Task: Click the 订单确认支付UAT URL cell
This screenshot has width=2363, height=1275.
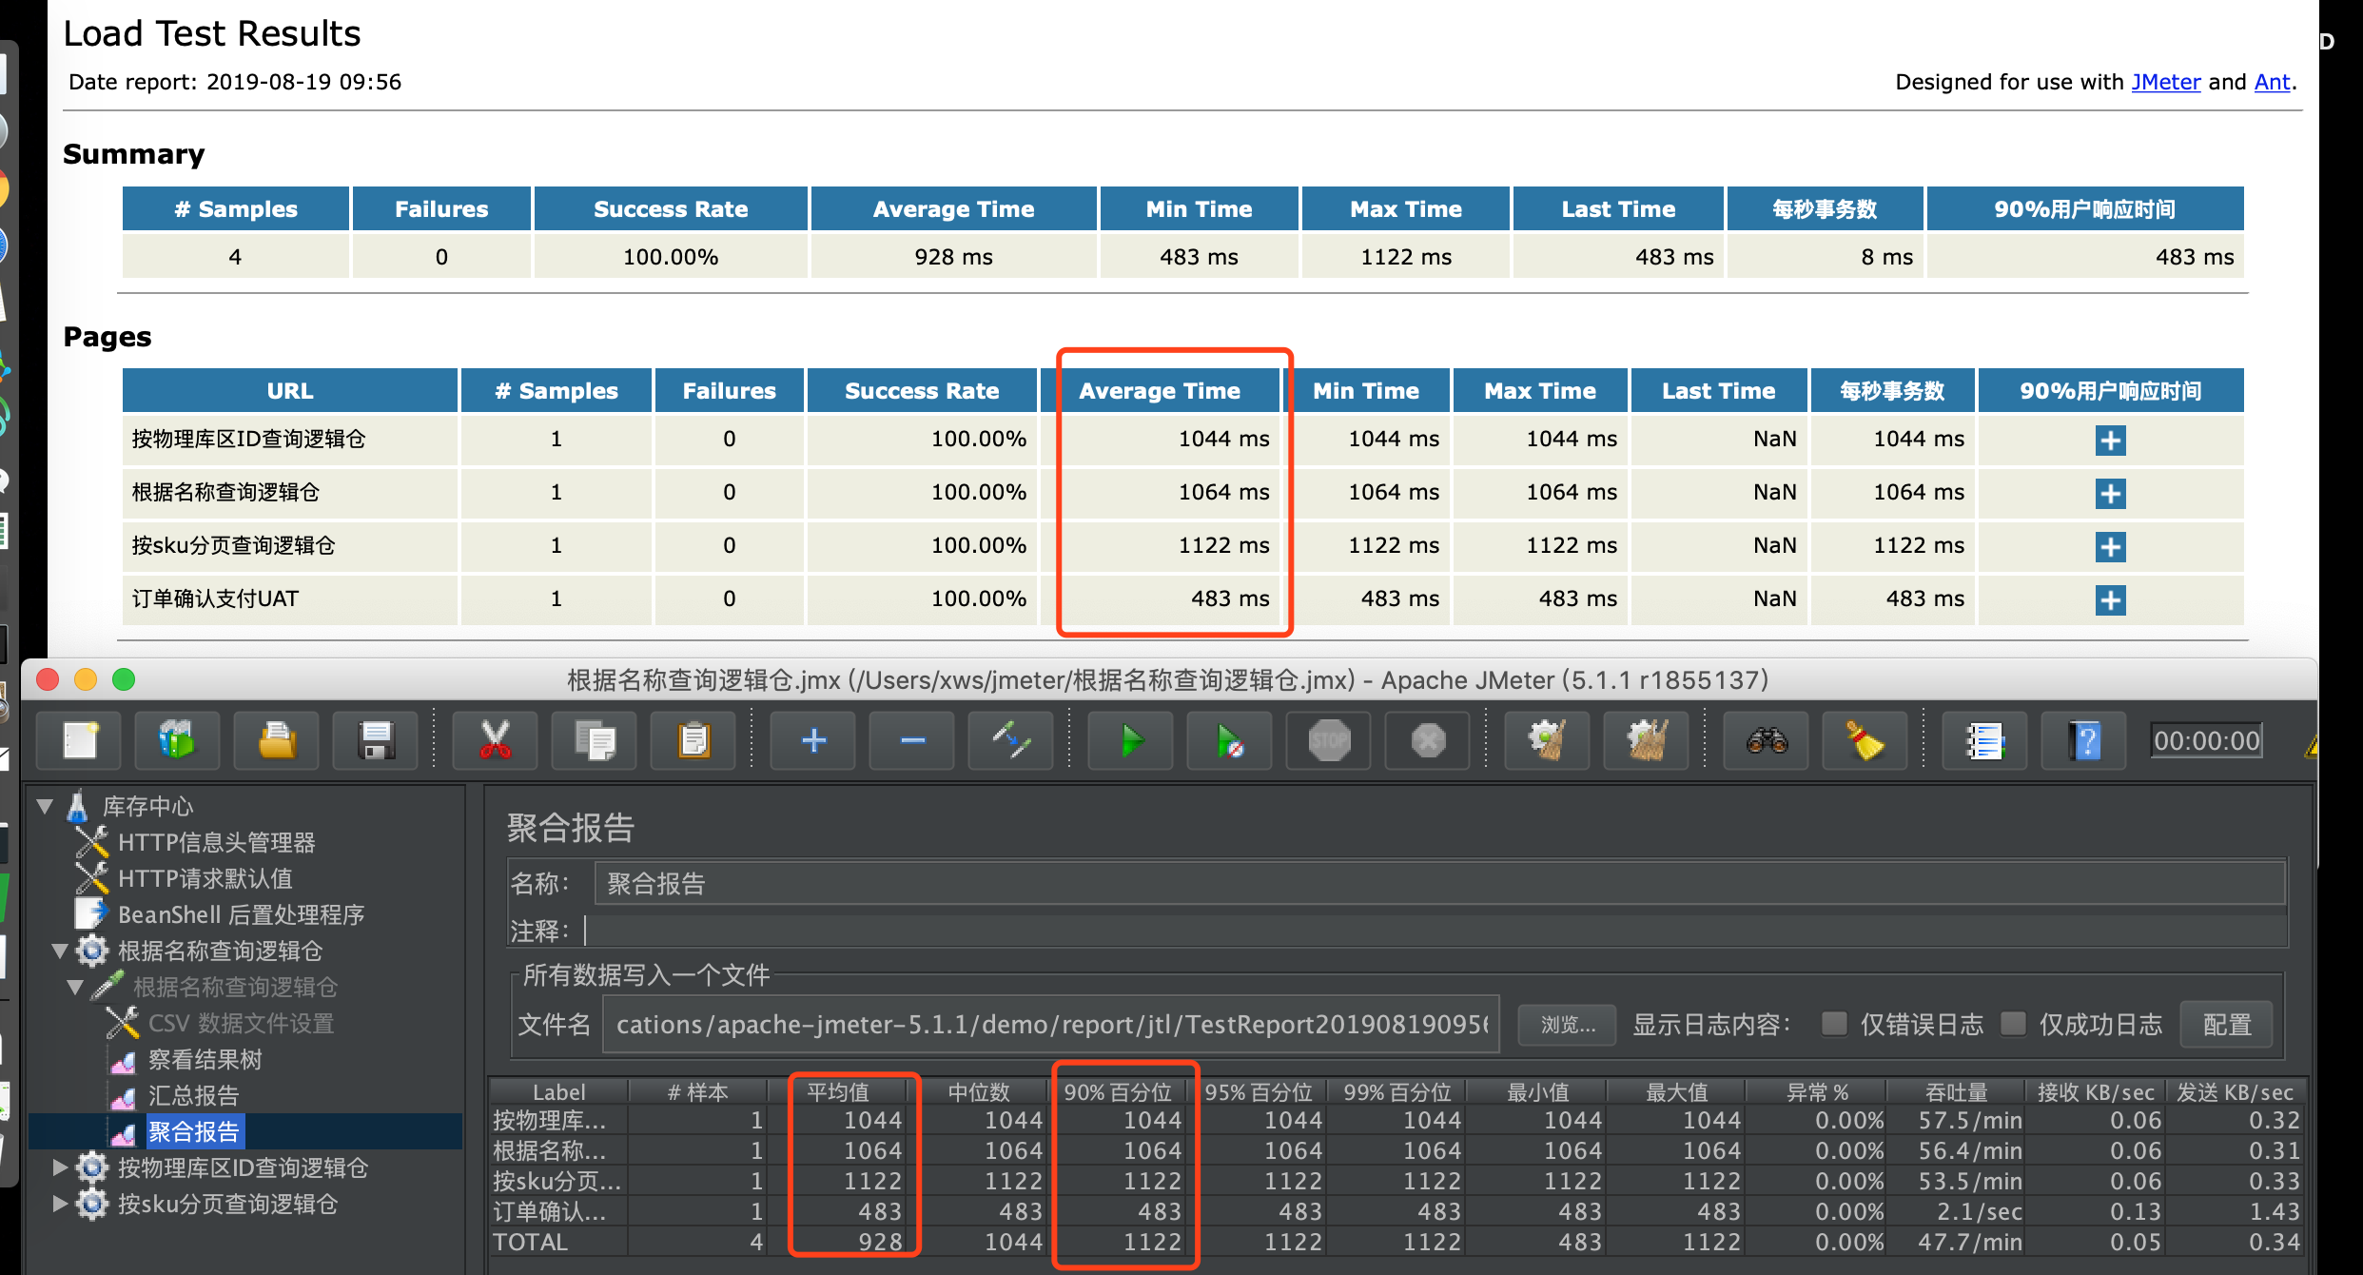Action: coord(290,598)
